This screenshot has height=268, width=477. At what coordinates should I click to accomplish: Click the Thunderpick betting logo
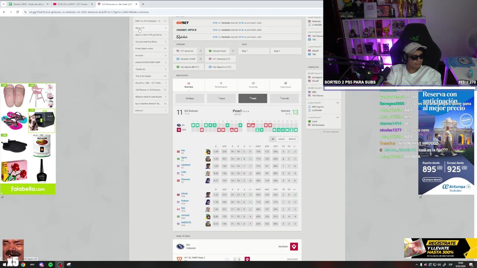click(186, 30)
